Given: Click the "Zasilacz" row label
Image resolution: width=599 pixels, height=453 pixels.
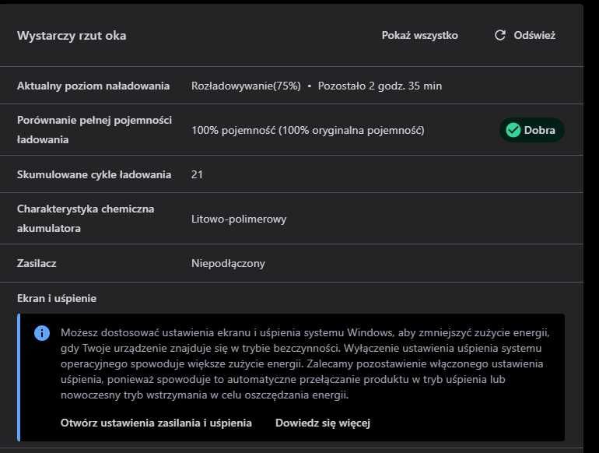Looking at the screenshot, I should (x=37, y=263).
